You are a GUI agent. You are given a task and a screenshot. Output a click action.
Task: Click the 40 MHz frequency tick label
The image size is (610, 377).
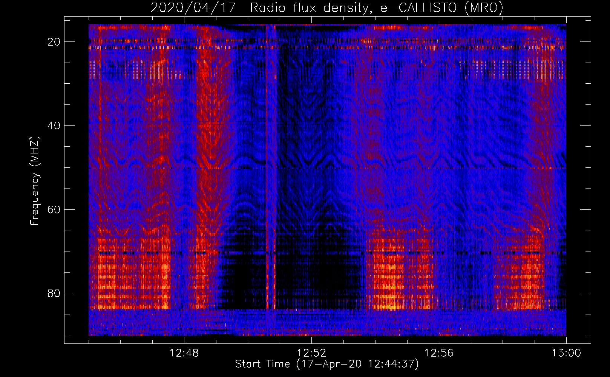(x=54, y=126)
